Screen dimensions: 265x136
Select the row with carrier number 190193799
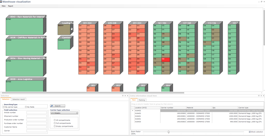(197, 110)
